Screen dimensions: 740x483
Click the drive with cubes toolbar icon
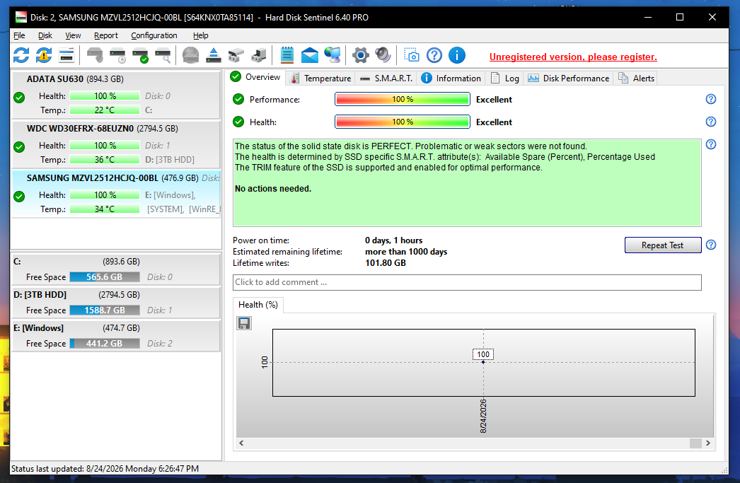[x=236, y=56]
